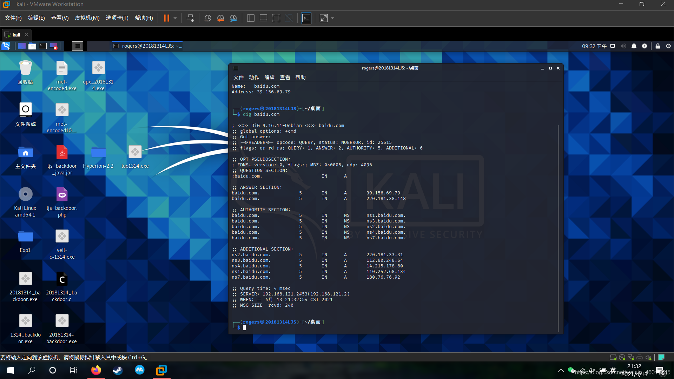Click the stretch guest display icon
This screenshot has width=674, height=379.
point(324,18)
